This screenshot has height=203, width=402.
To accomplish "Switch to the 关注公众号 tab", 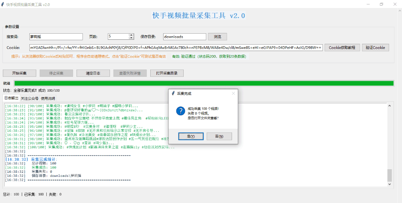I will pos(29,98).
